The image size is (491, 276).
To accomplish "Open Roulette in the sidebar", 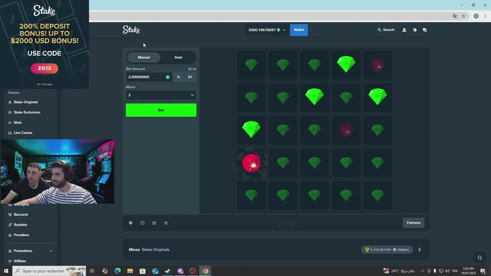I will click(x=20, y=225).
